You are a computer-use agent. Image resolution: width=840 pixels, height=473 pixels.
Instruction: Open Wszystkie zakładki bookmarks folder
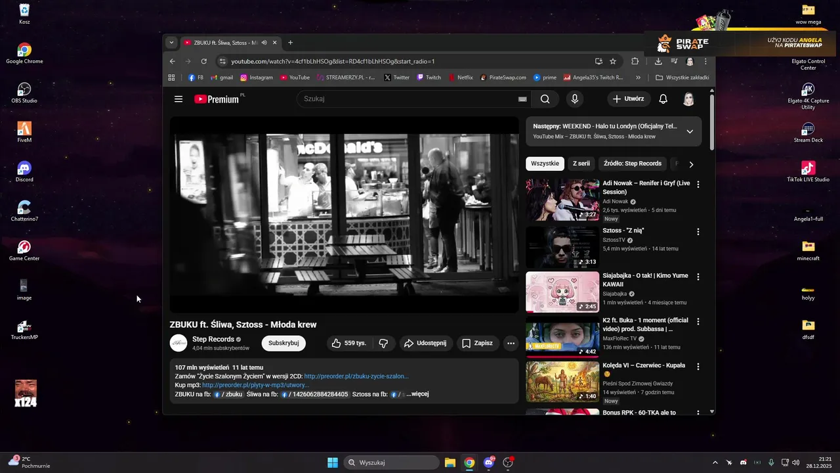tap(682, 78)
